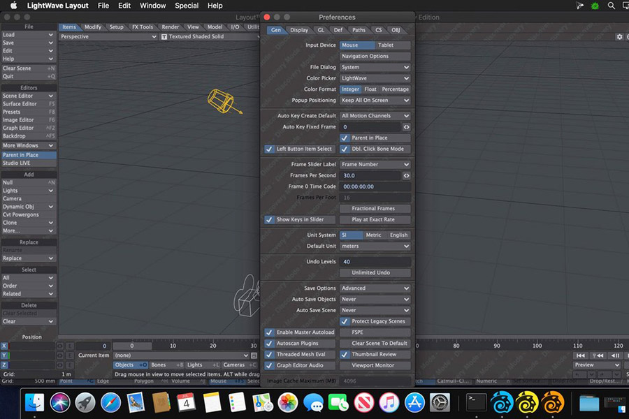Open Terminal from the Dock

pos(476,403)
